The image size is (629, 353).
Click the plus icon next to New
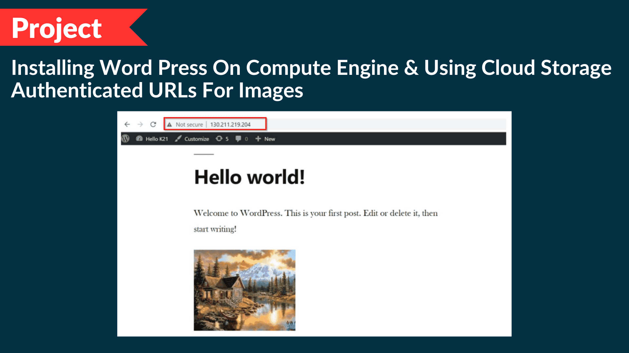[x=258, y=139]
